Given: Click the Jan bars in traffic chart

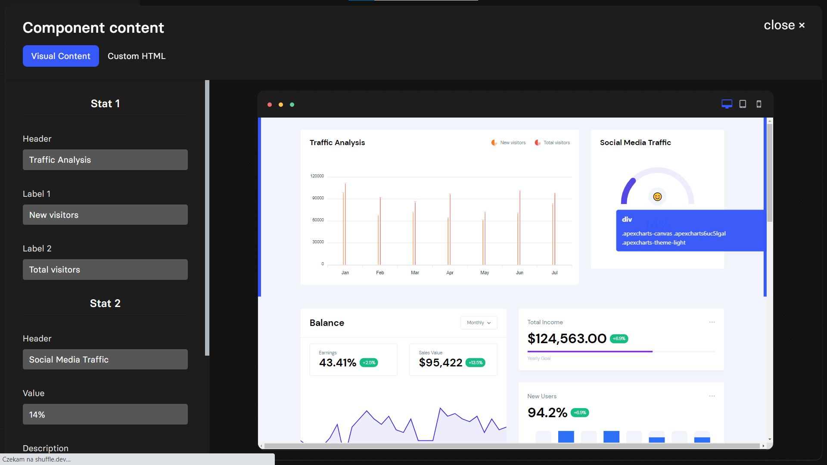Looking at the screenshot, I should [x=345, y=224].
